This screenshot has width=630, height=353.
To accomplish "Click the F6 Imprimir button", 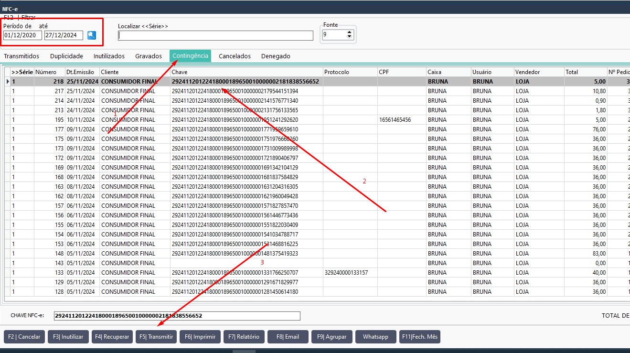I will [x=200, y=337].
